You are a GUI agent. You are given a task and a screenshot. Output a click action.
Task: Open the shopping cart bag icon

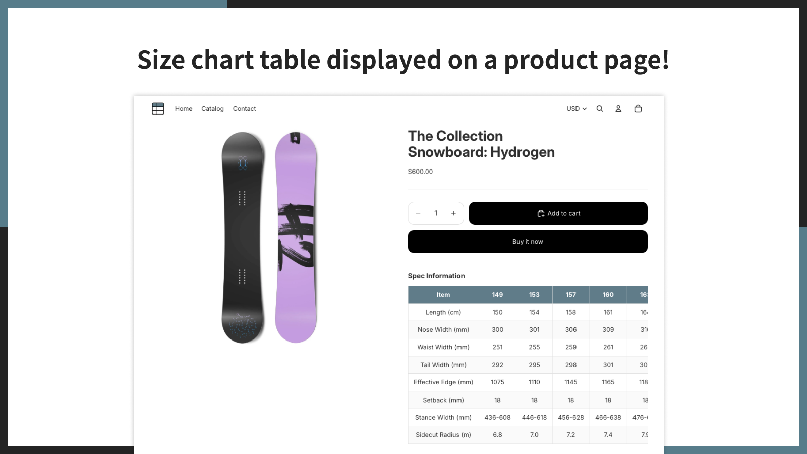point(638,109)
